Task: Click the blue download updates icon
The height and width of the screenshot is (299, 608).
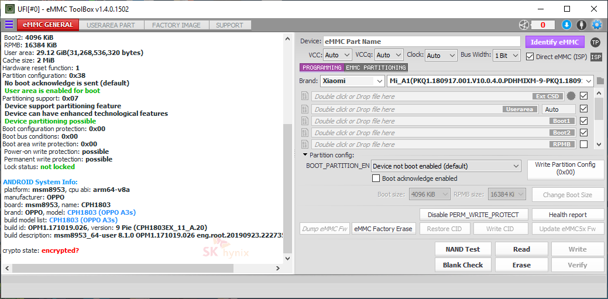Action: click(566, 25)
